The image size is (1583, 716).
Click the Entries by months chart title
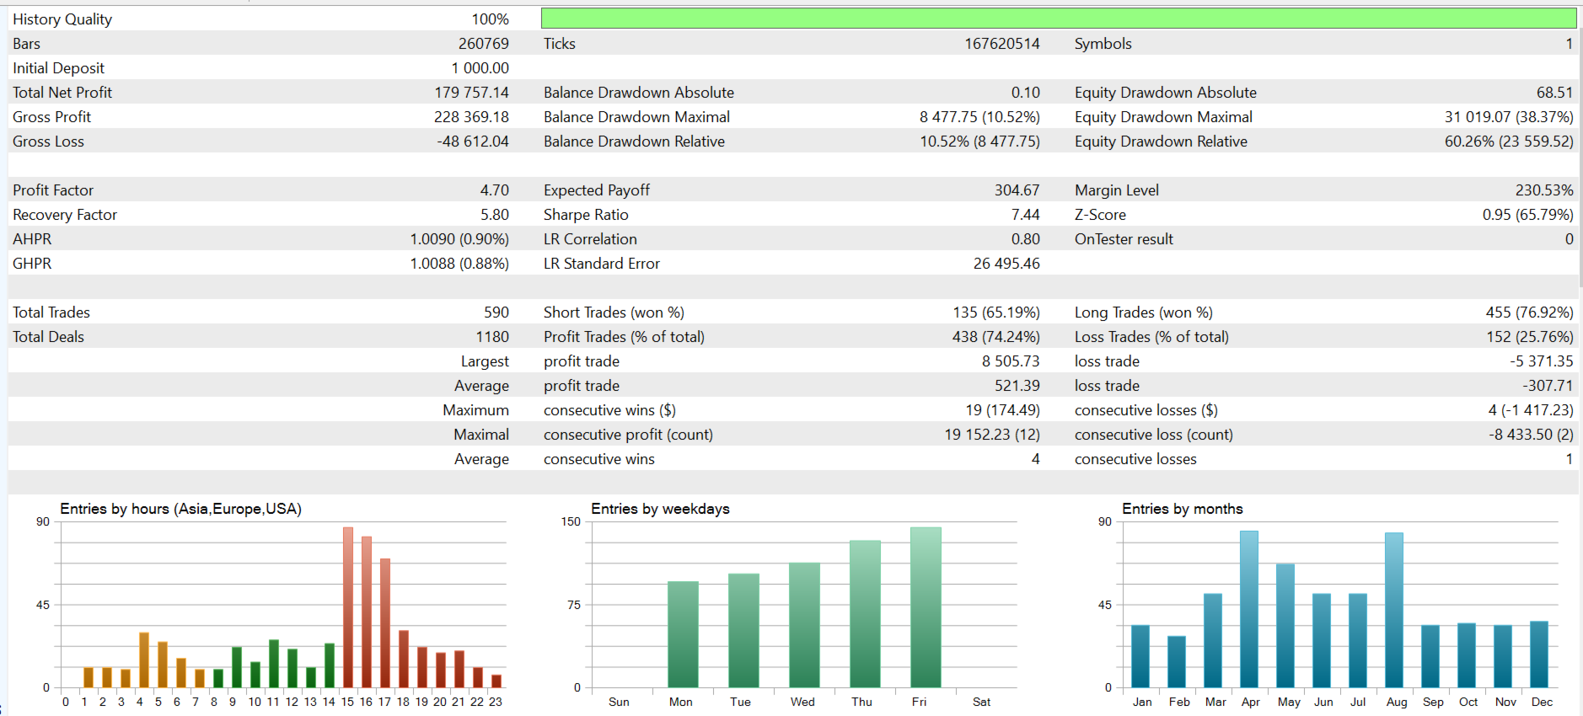coord(1182,509)
